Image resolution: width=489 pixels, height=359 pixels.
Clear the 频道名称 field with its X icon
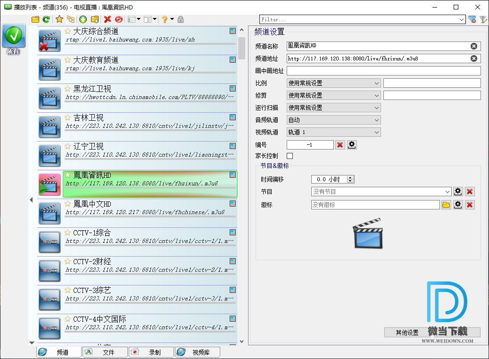(x=474, y=46)
